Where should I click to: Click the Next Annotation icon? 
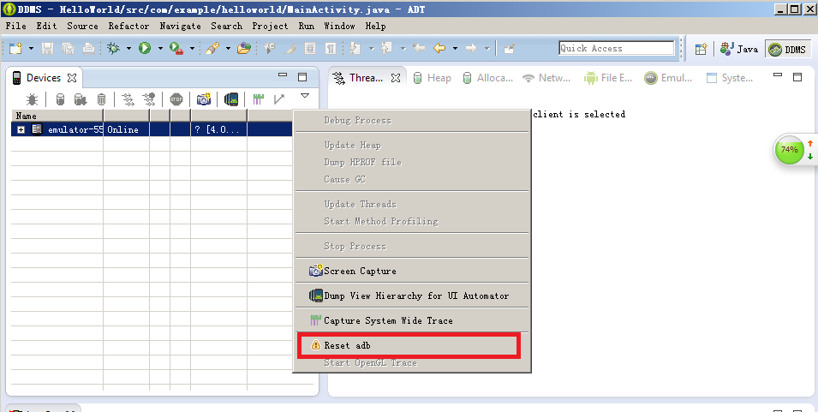pos(355,49)
